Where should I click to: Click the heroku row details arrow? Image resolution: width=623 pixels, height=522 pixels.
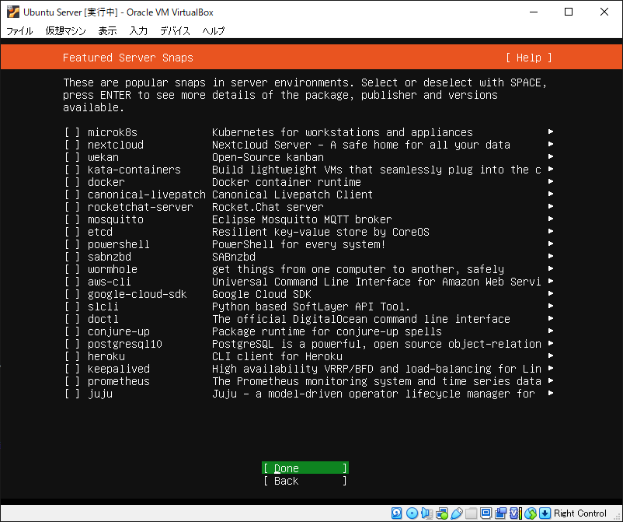click(x=551, y=356)
